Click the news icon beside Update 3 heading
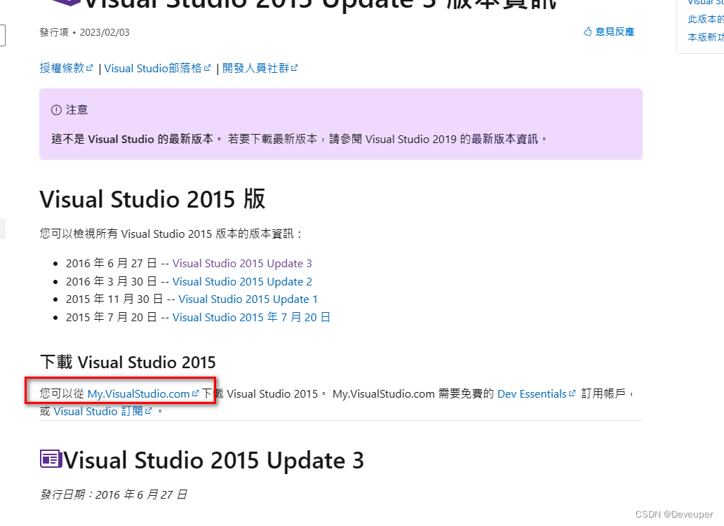724x526 pixels. click(51, 459)
